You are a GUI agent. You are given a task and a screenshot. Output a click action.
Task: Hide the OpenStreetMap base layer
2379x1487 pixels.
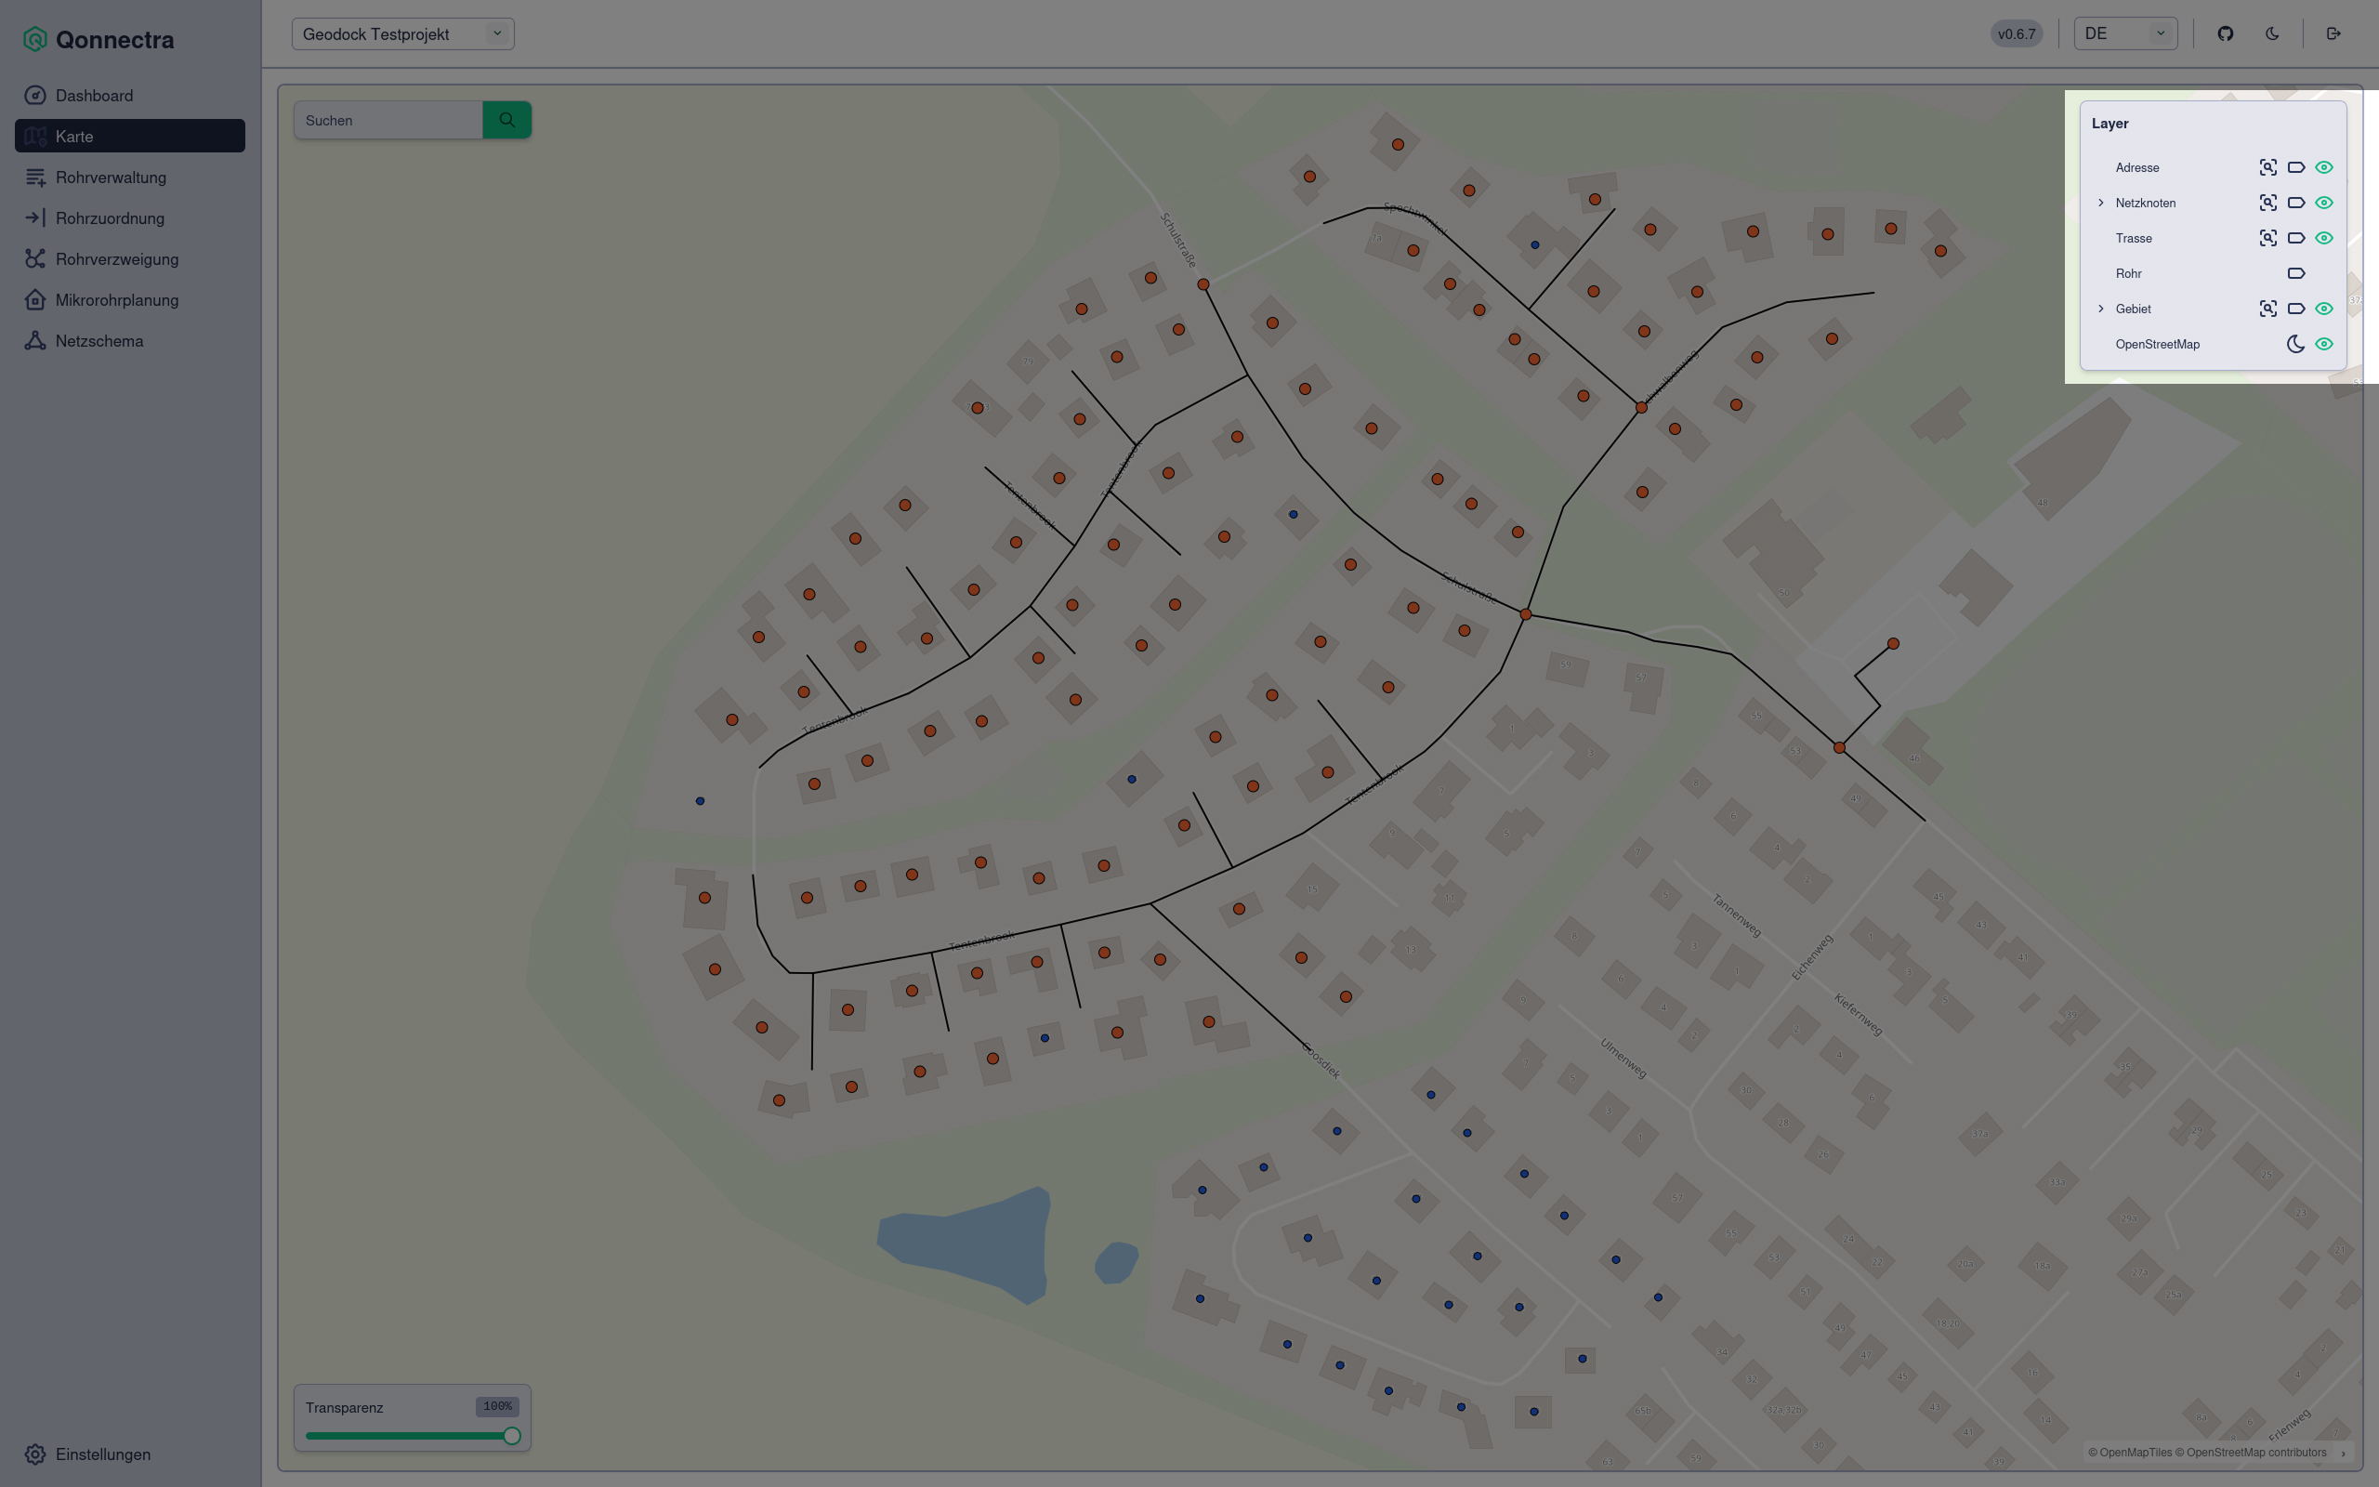pyautogui.click(x=2324, y=344)
